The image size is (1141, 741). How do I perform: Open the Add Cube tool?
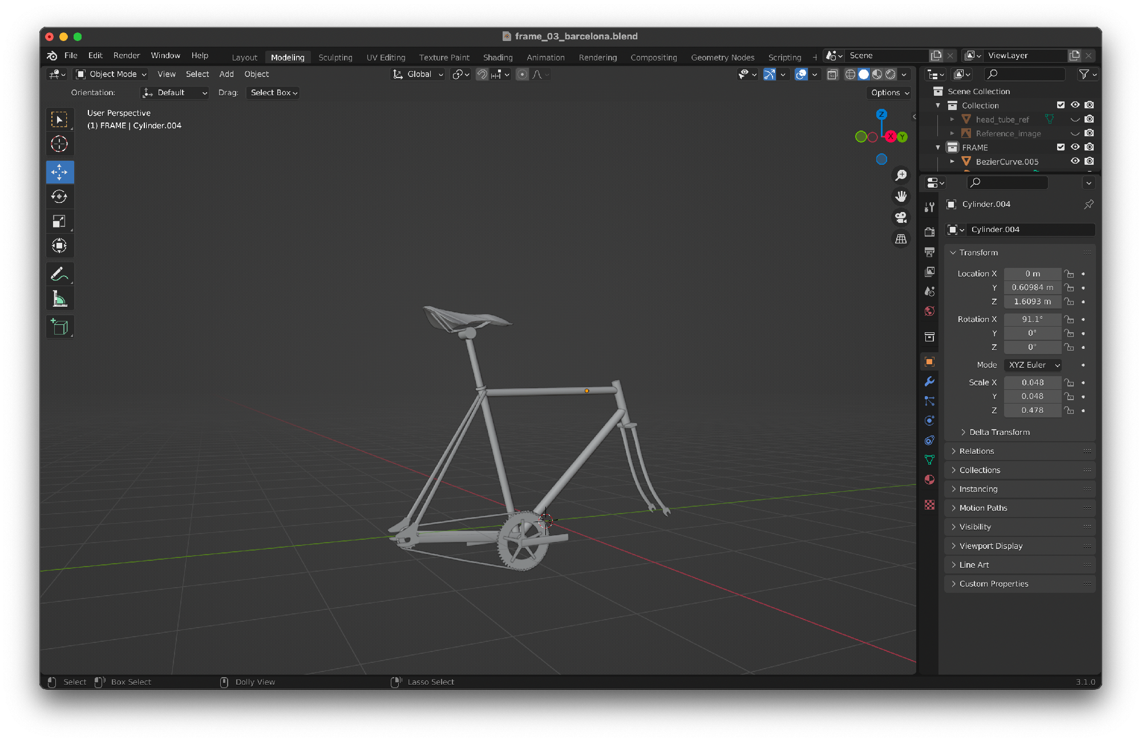[60, 327]
